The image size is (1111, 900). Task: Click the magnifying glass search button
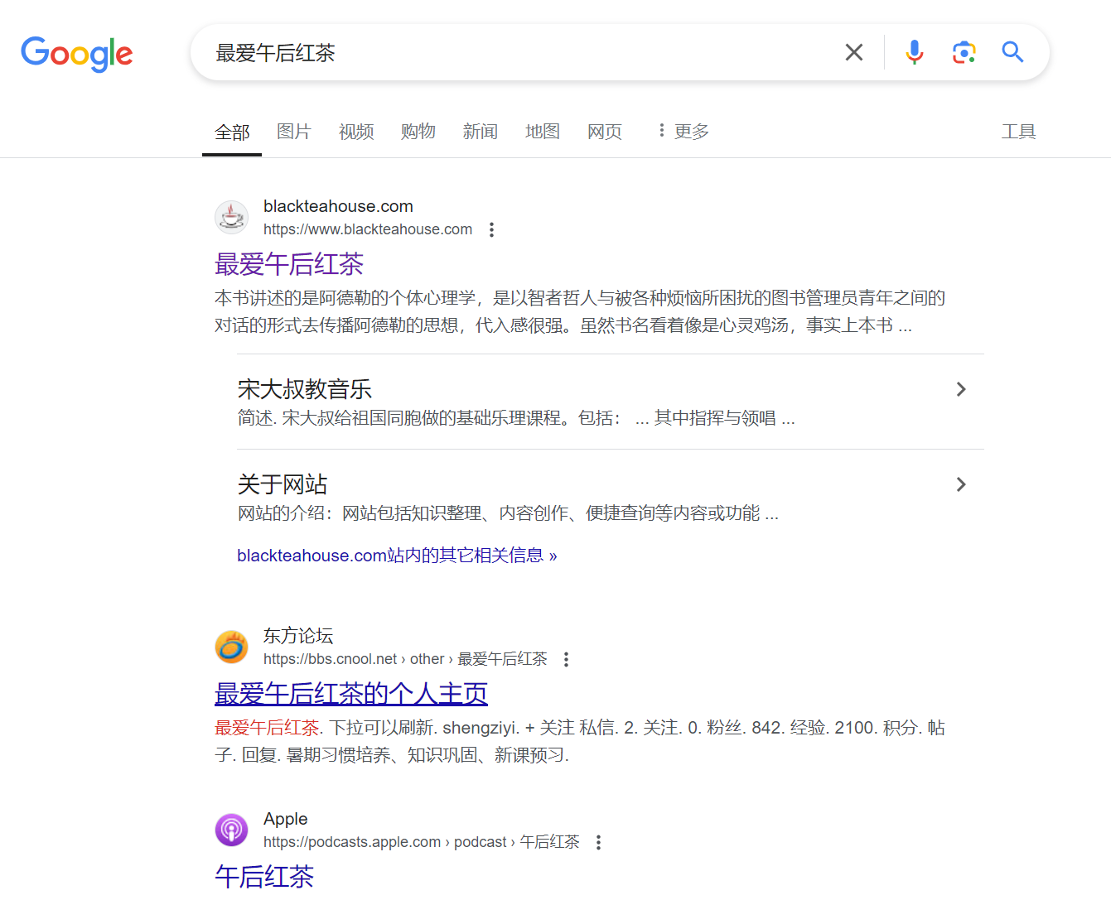tap(1012, 52)
